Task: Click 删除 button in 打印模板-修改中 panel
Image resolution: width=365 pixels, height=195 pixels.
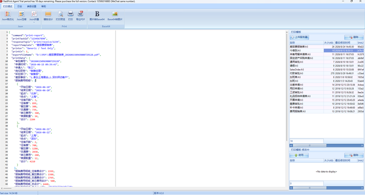Action: tap(354, 155)
